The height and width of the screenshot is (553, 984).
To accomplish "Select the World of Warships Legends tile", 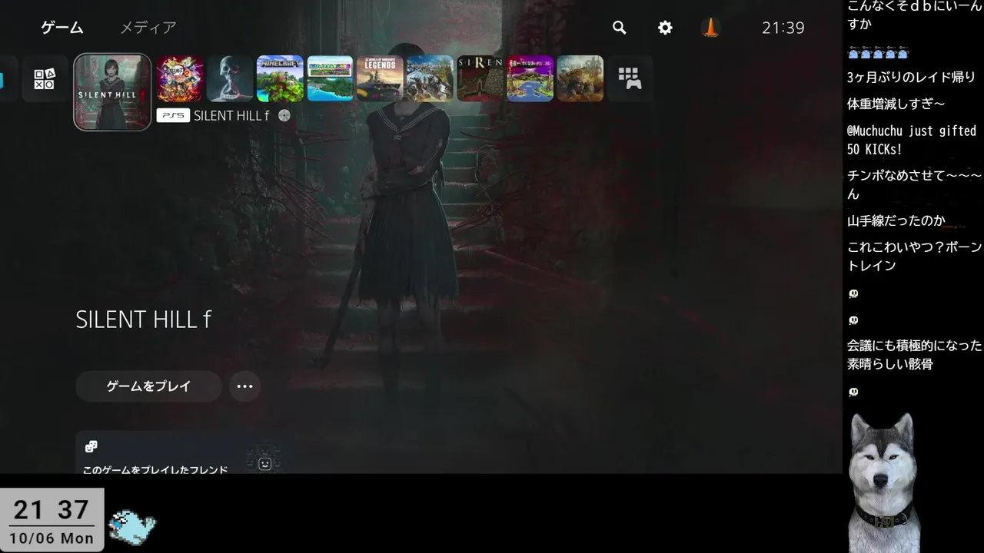I will (x=380, y=78).
